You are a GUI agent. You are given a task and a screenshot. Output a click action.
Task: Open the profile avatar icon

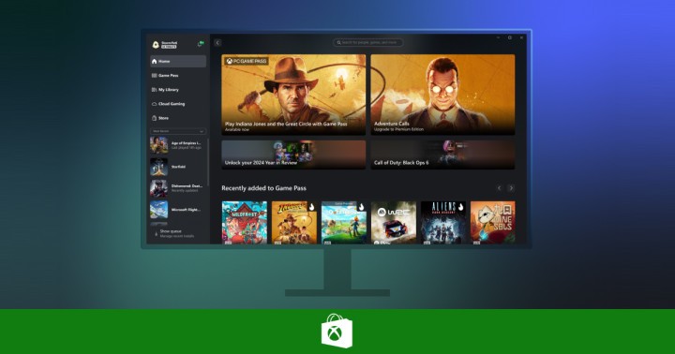(x=156, y=44)
